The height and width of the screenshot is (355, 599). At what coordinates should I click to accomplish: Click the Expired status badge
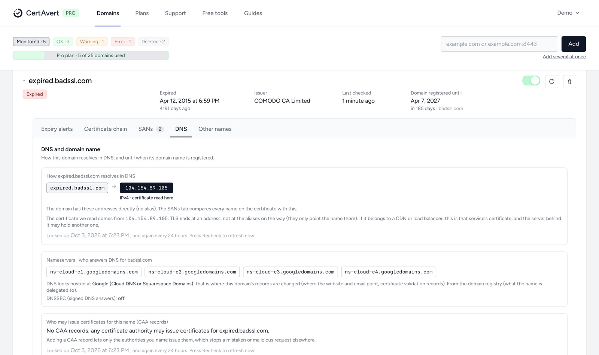(35, 94)
